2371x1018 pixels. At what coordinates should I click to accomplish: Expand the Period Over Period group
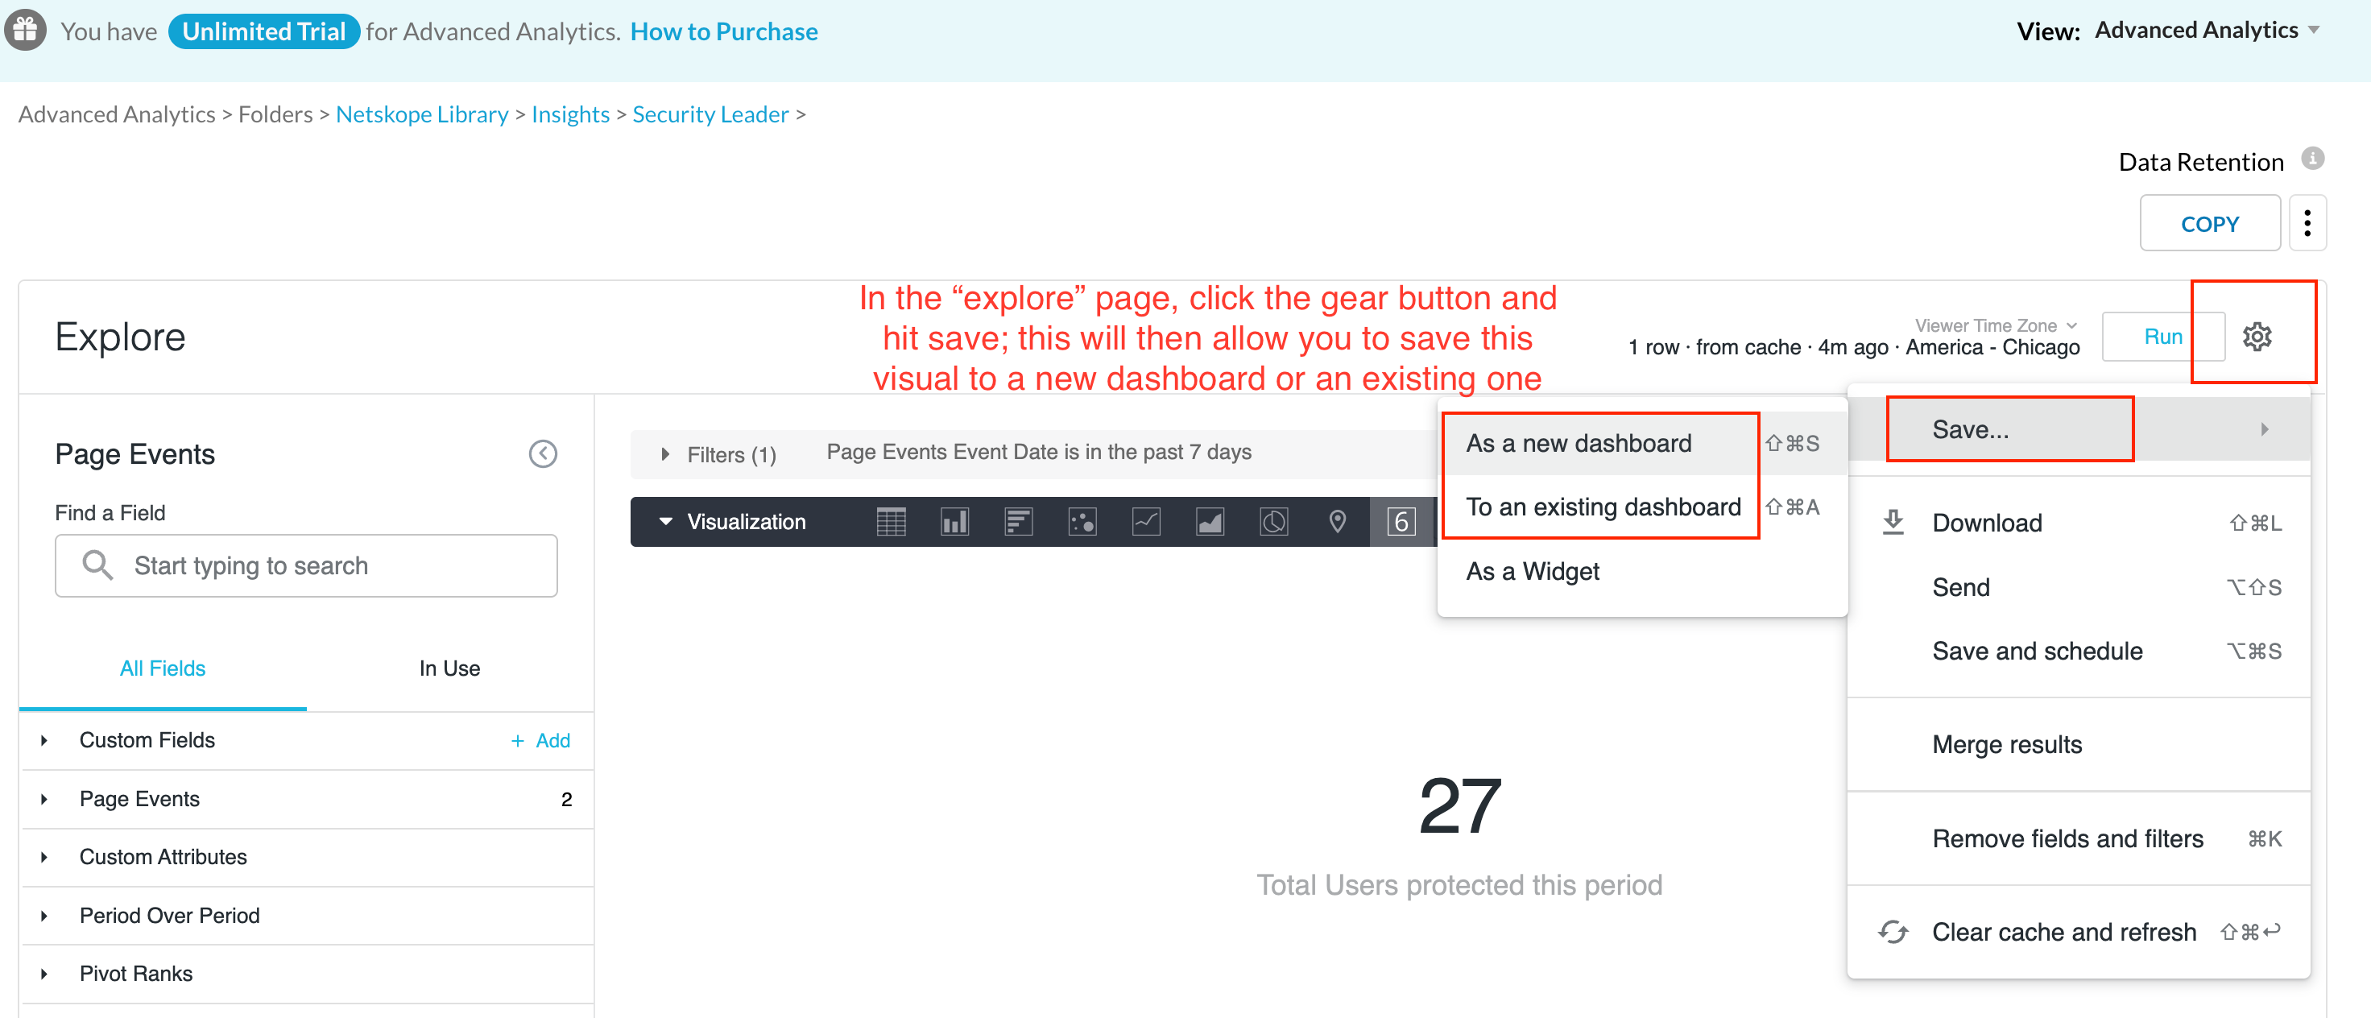pos(43,916)
